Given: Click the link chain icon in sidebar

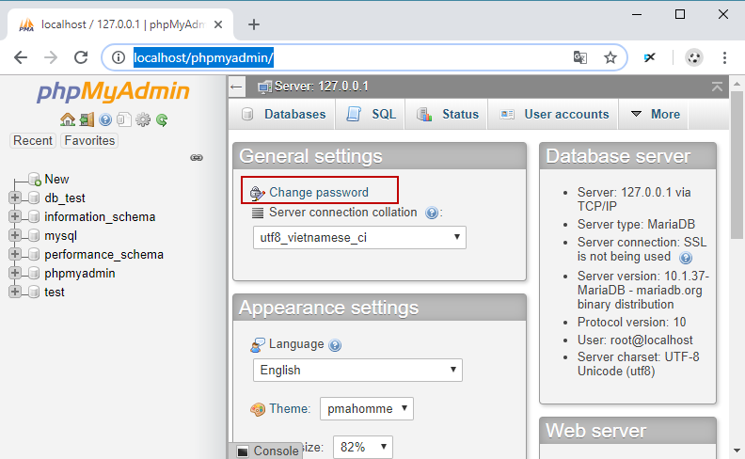Looking at the screenshot, I should pos(197,158).
